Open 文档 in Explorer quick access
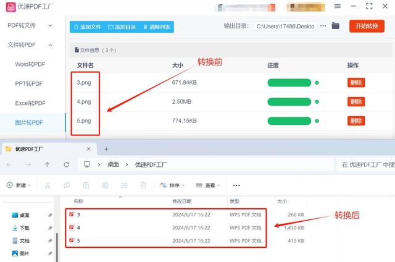This screenshot has width=395, height=262. (x=20, y=241)
